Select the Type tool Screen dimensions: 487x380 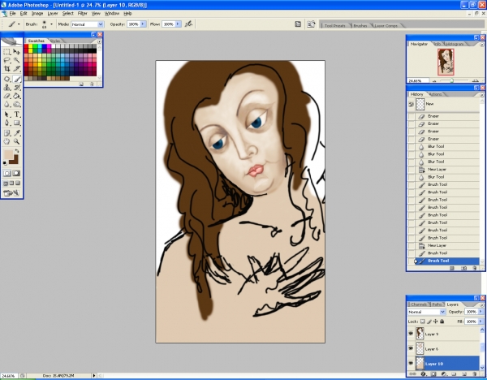[x=17, y=114]
